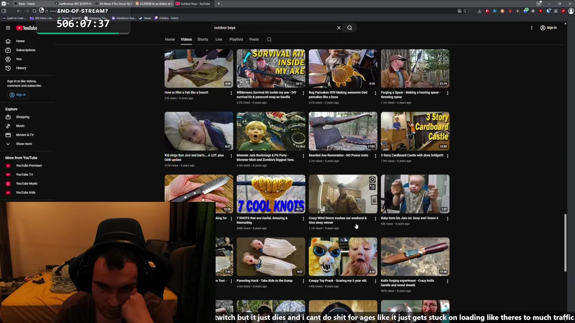
Task: Open 'Creepy Toy Prank' video title
Action: (x=338, y=281)
